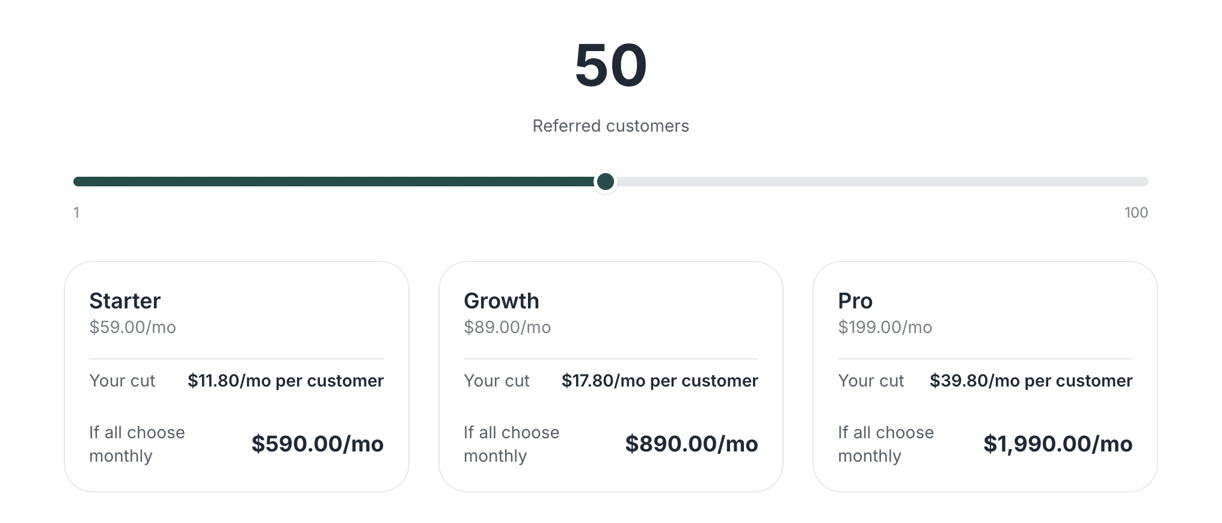
Task: Select the Pro plan title
Action: [x=855, y=301]
